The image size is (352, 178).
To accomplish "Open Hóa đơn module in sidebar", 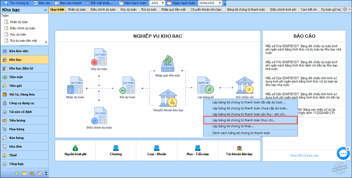I will pos(24,147).
